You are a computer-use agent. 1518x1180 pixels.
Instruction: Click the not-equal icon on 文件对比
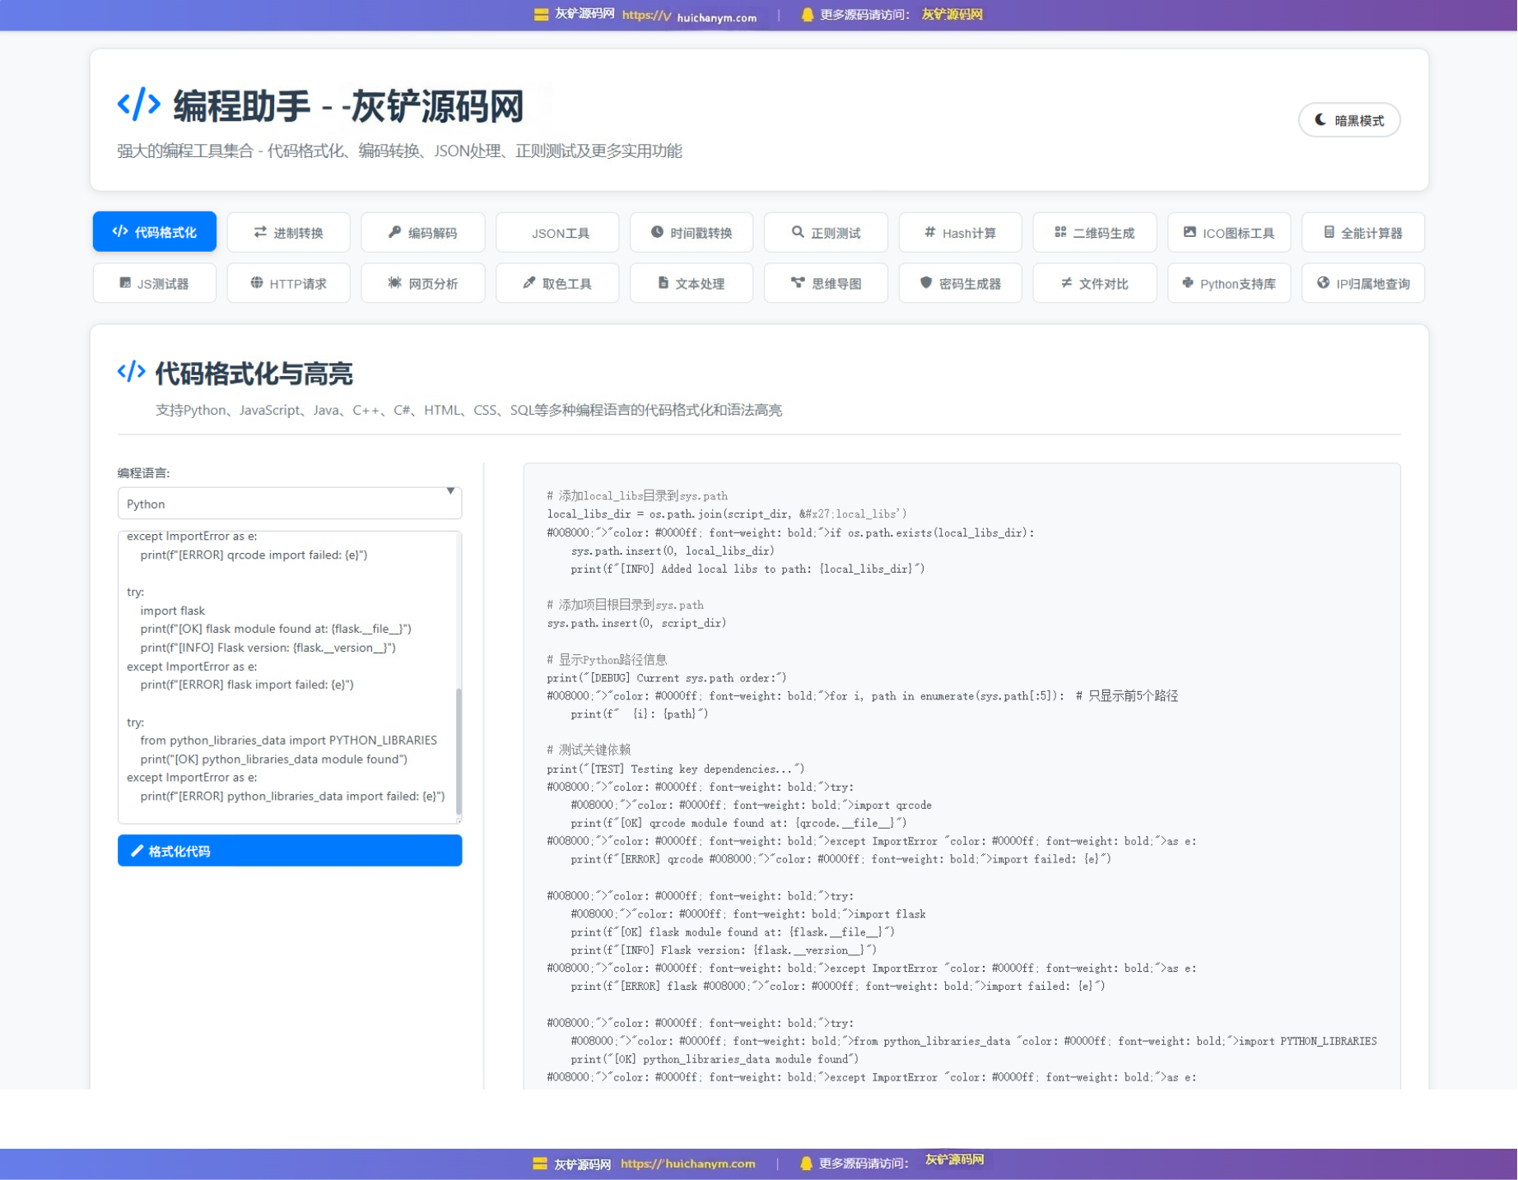point(1066,283)
